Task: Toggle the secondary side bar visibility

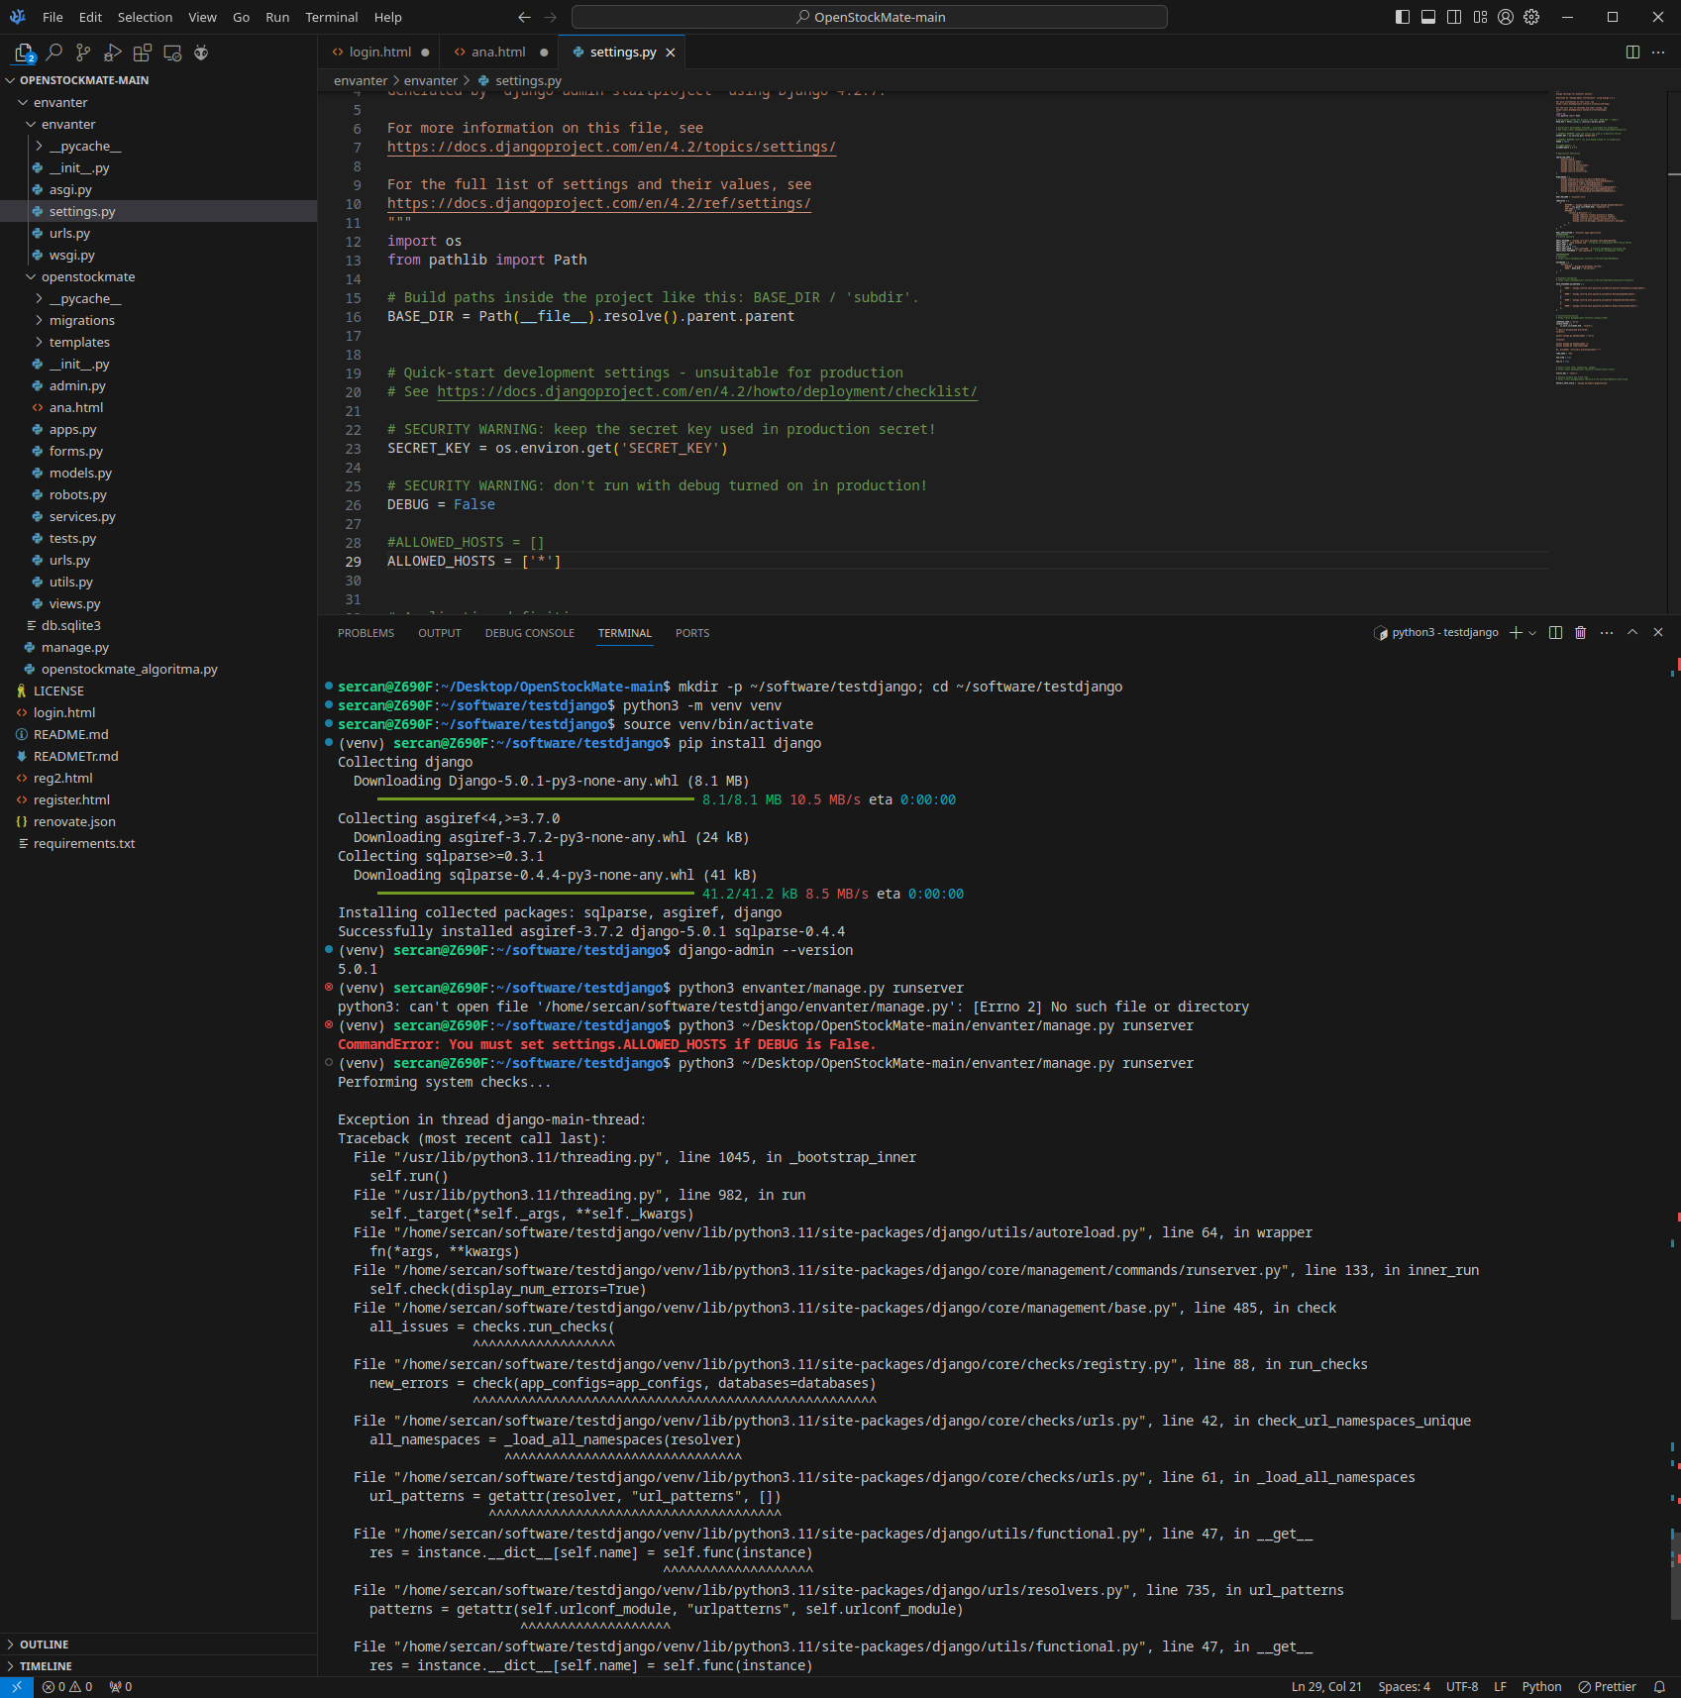Action: [x=1454, y=17]
